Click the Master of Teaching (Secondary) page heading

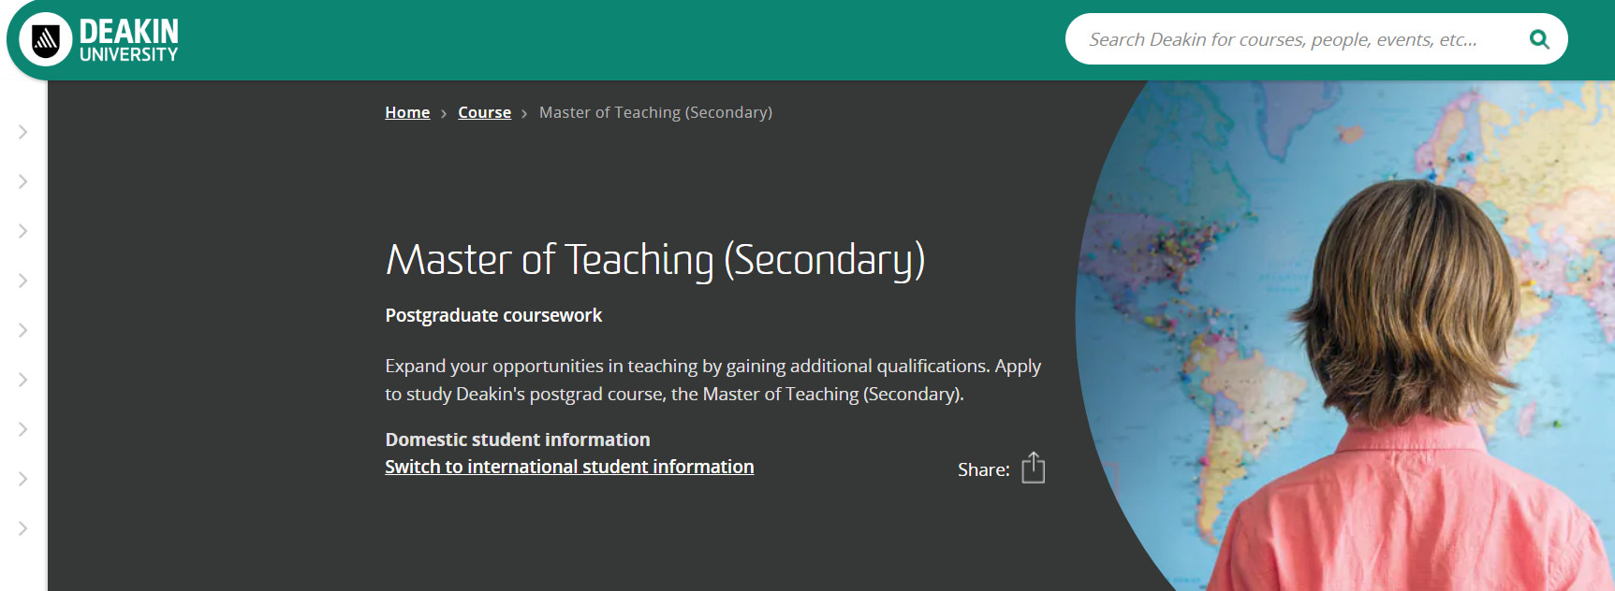click(x=655, y=260)
